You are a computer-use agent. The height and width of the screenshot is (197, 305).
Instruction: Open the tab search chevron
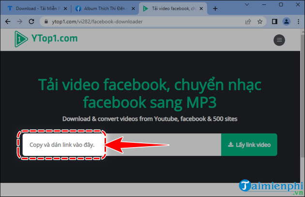(247, 4)
